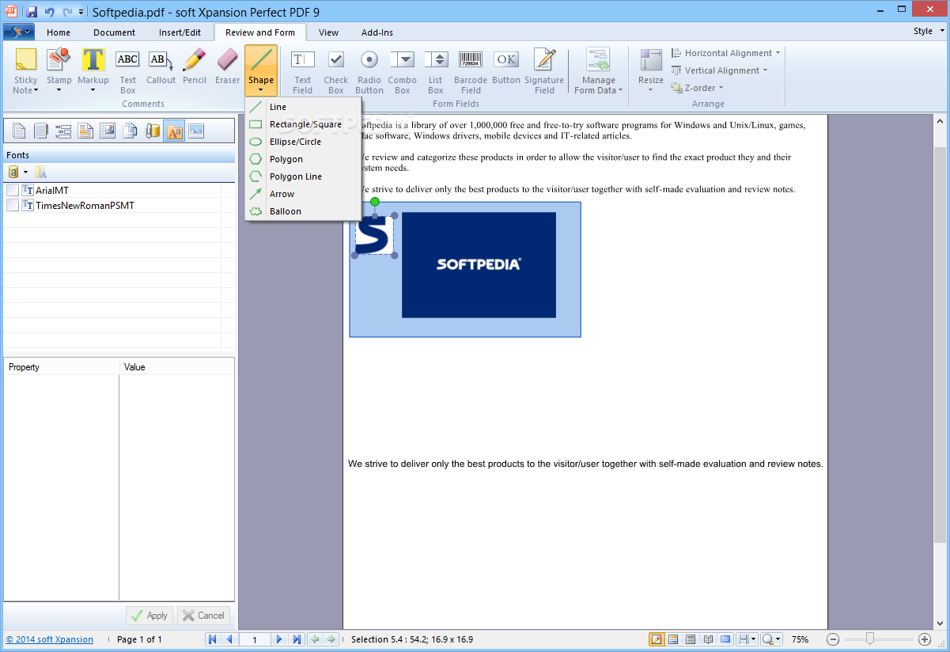Toggle the book reading view button
Screen dimensions: 950x652
click(708, 639)
